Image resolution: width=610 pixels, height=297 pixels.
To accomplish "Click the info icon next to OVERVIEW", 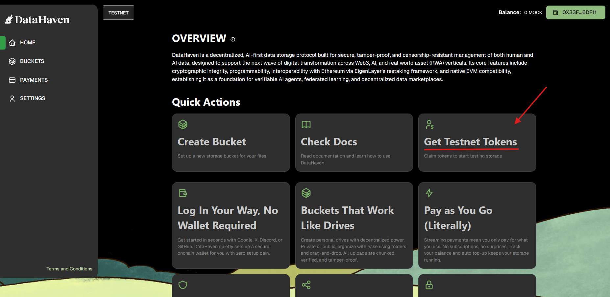I will (233, 39).
